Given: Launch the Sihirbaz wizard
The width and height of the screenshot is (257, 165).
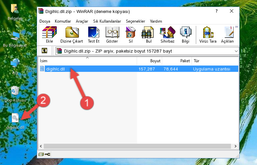Looking at the screenshot, I should pyautogui.click(x=167, y=35).
